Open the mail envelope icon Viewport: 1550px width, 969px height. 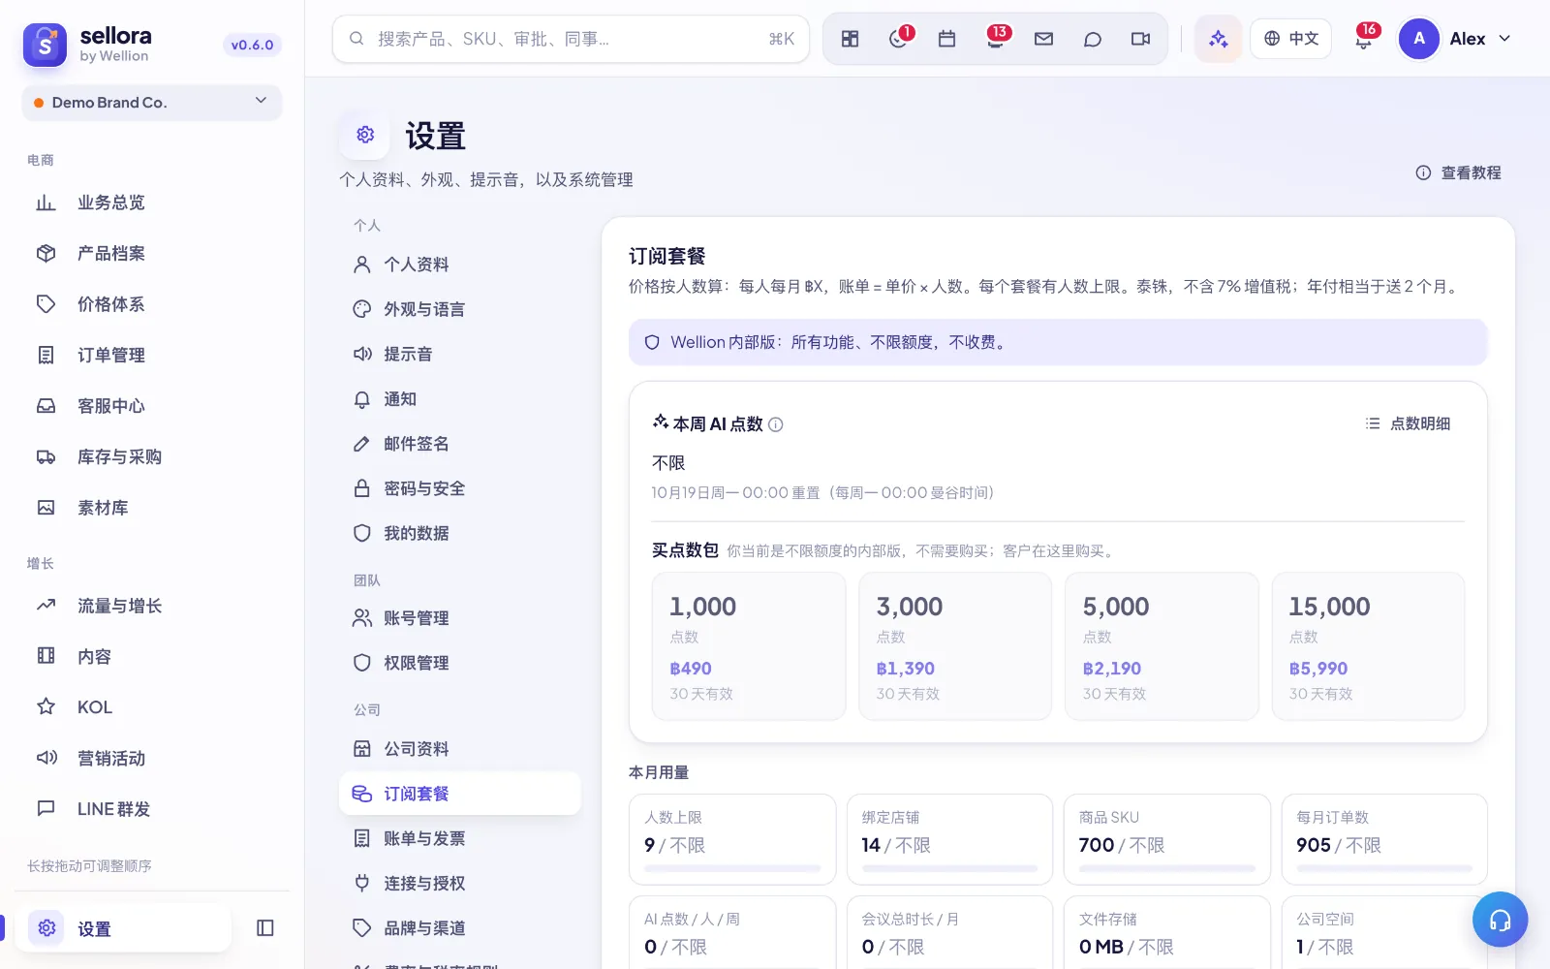pyautogui.click(x=1043, y=39)
